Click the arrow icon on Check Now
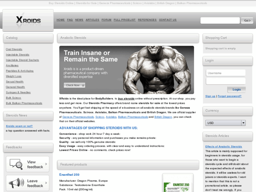The image size is (256, 192). point(83,85)
